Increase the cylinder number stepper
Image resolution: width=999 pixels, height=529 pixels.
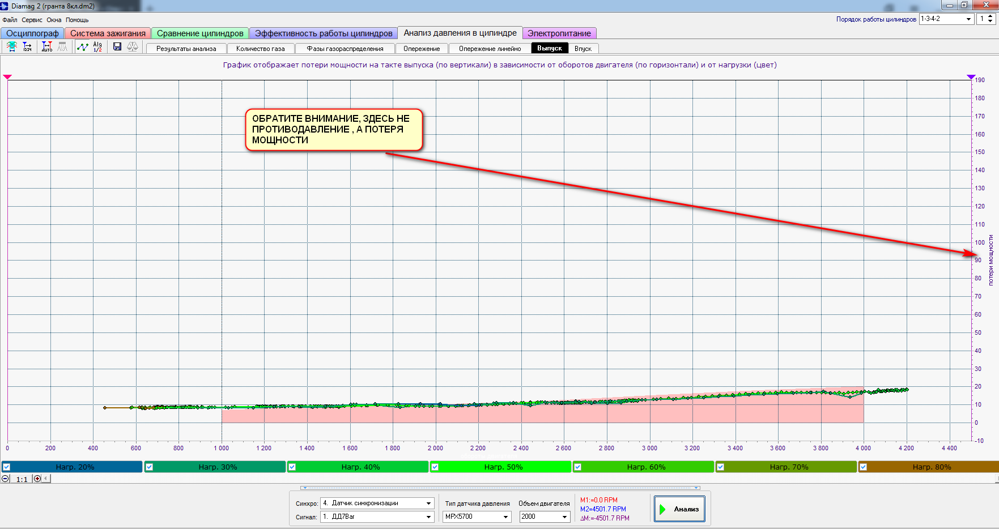(990, 16)
